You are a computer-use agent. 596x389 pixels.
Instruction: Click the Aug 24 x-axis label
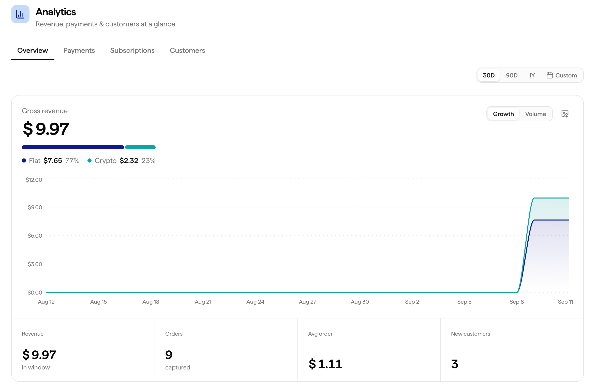(255, 302)
